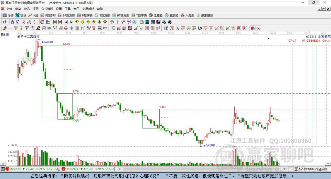Jump to last bar with skip-forward icon
331x179 pixels.
(60, 22)
